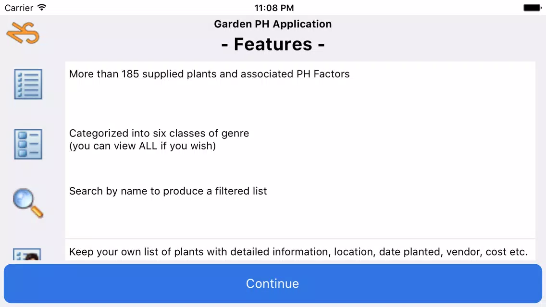Select the 'More than 185 supplied plants' feature
Viewport: 546px width, 307px height.
(209, 74)
